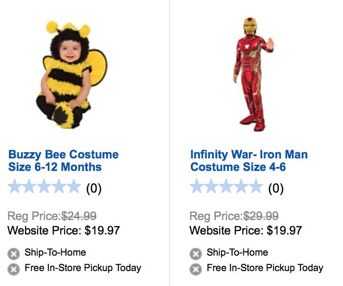
Task: Click the Buzzy Bee $24.99 regular price
Action: (x=79, y=216)
